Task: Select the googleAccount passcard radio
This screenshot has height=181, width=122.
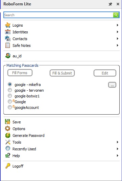Action: click(x=10, y=108)
